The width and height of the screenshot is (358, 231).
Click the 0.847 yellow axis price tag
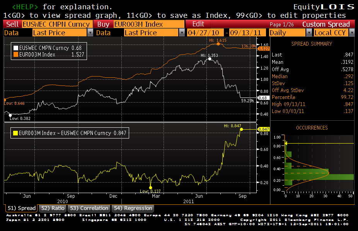[264, 129]
